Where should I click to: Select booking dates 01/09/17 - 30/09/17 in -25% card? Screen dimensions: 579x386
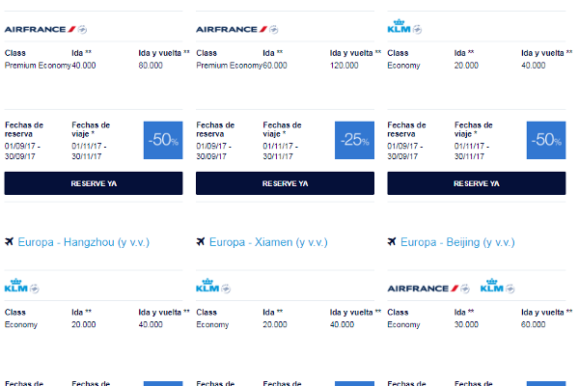(x=214, y=152)
